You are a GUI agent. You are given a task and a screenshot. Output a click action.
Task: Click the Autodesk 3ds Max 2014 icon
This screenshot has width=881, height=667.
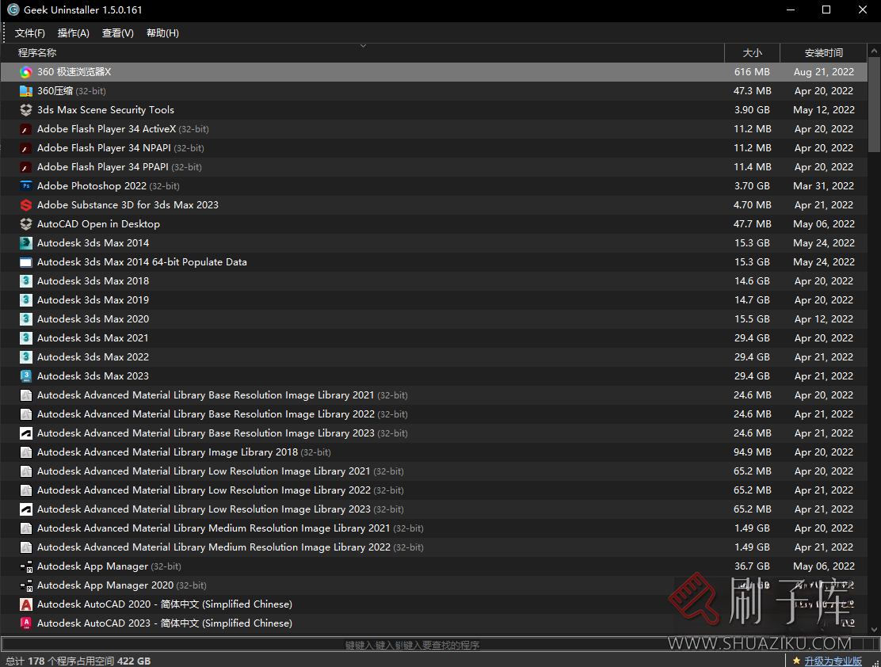pyautogui.click(x=26, y=243)
